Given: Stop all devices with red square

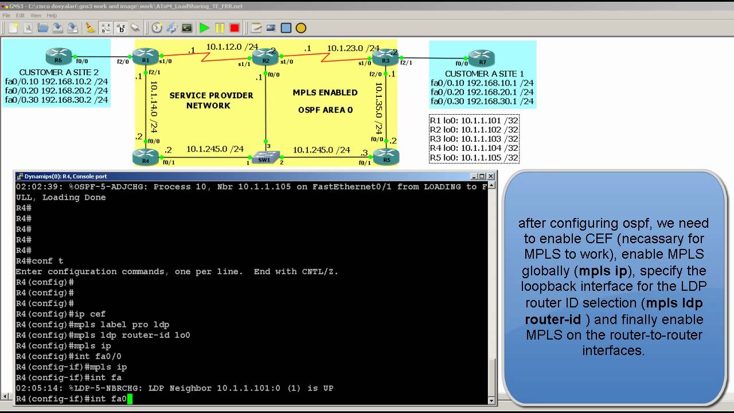Looking at the screenshot, I should point(235,28).
